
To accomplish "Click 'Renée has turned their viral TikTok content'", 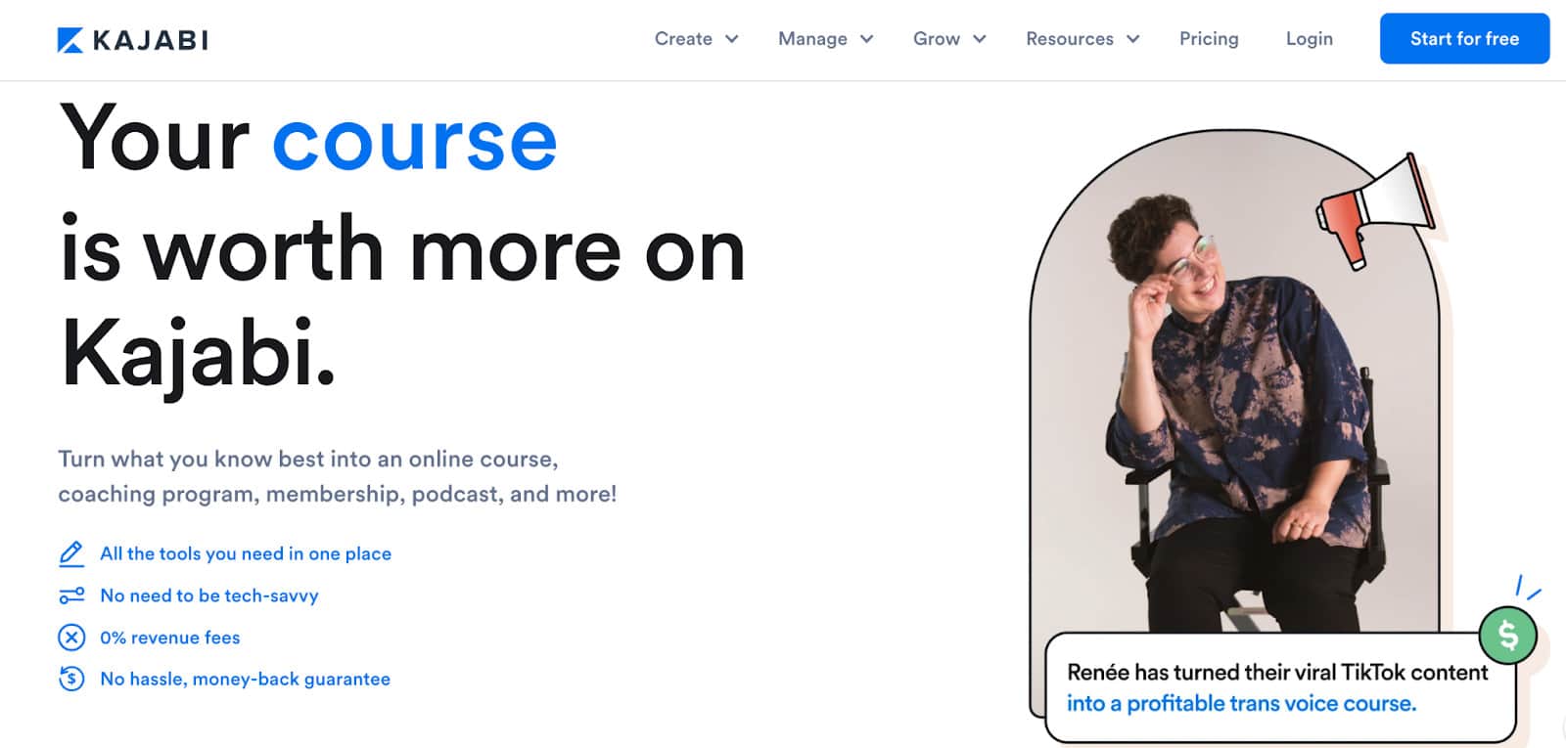I will point(1277,672).
